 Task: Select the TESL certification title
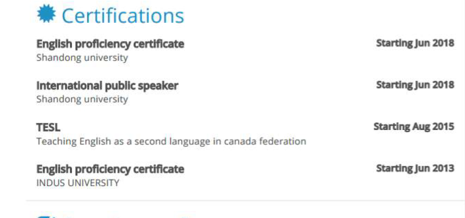tap(48, 128)
